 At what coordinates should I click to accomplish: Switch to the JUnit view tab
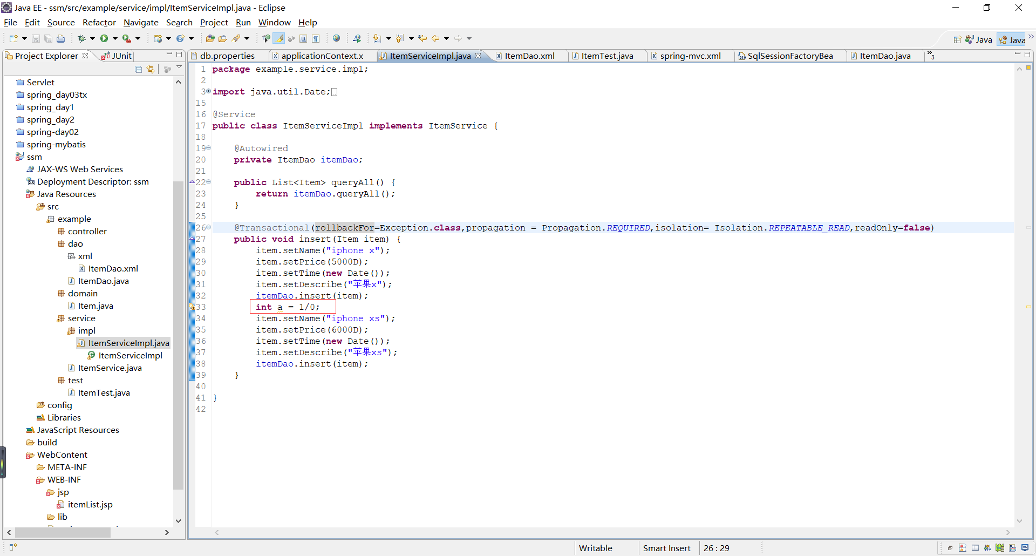(117, 56)
